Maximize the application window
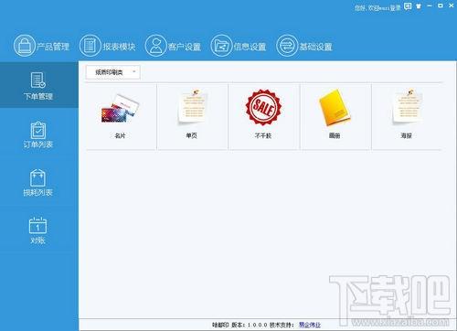The width and height of the screenshot is (457, 331). [x=441, y=5]
